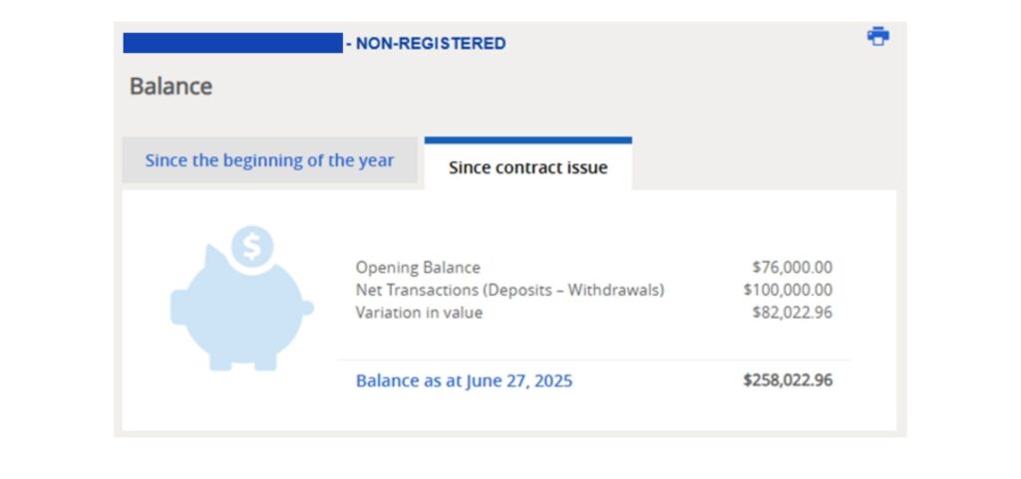Click the blue indicator bar above active tab
Image resolution: width=1021 pixels, height=479 pixels.
click(x=528, y=139)
